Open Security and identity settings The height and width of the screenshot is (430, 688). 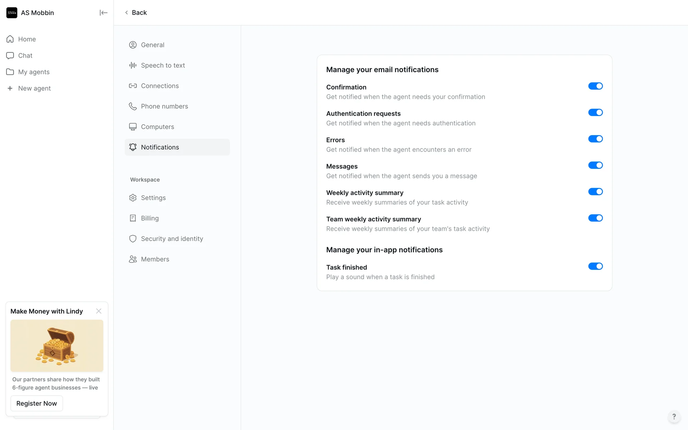[x=172, y=239]
